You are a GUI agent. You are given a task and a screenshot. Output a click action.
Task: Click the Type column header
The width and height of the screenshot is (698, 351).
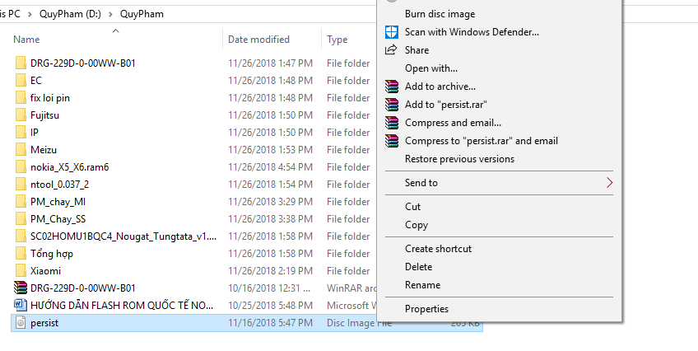[337, 40]
